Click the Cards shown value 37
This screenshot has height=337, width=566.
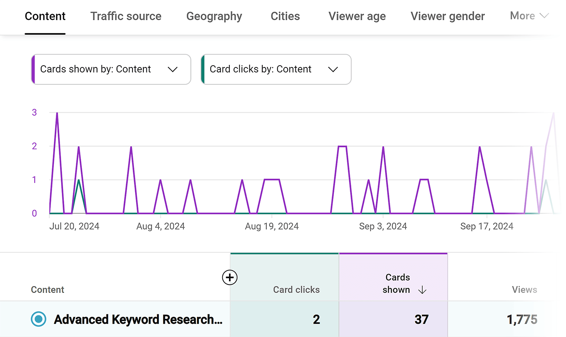tap(421, 320)
